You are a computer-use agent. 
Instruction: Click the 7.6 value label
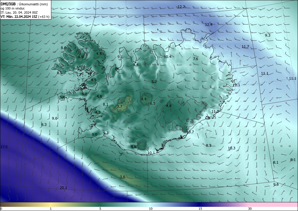tap(195, 59)
